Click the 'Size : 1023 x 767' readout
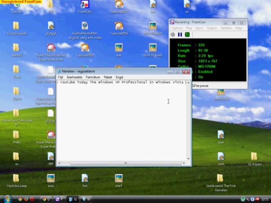Image resolution: width=271 pixels, height=203 pixels. click(x=197, y=61)
